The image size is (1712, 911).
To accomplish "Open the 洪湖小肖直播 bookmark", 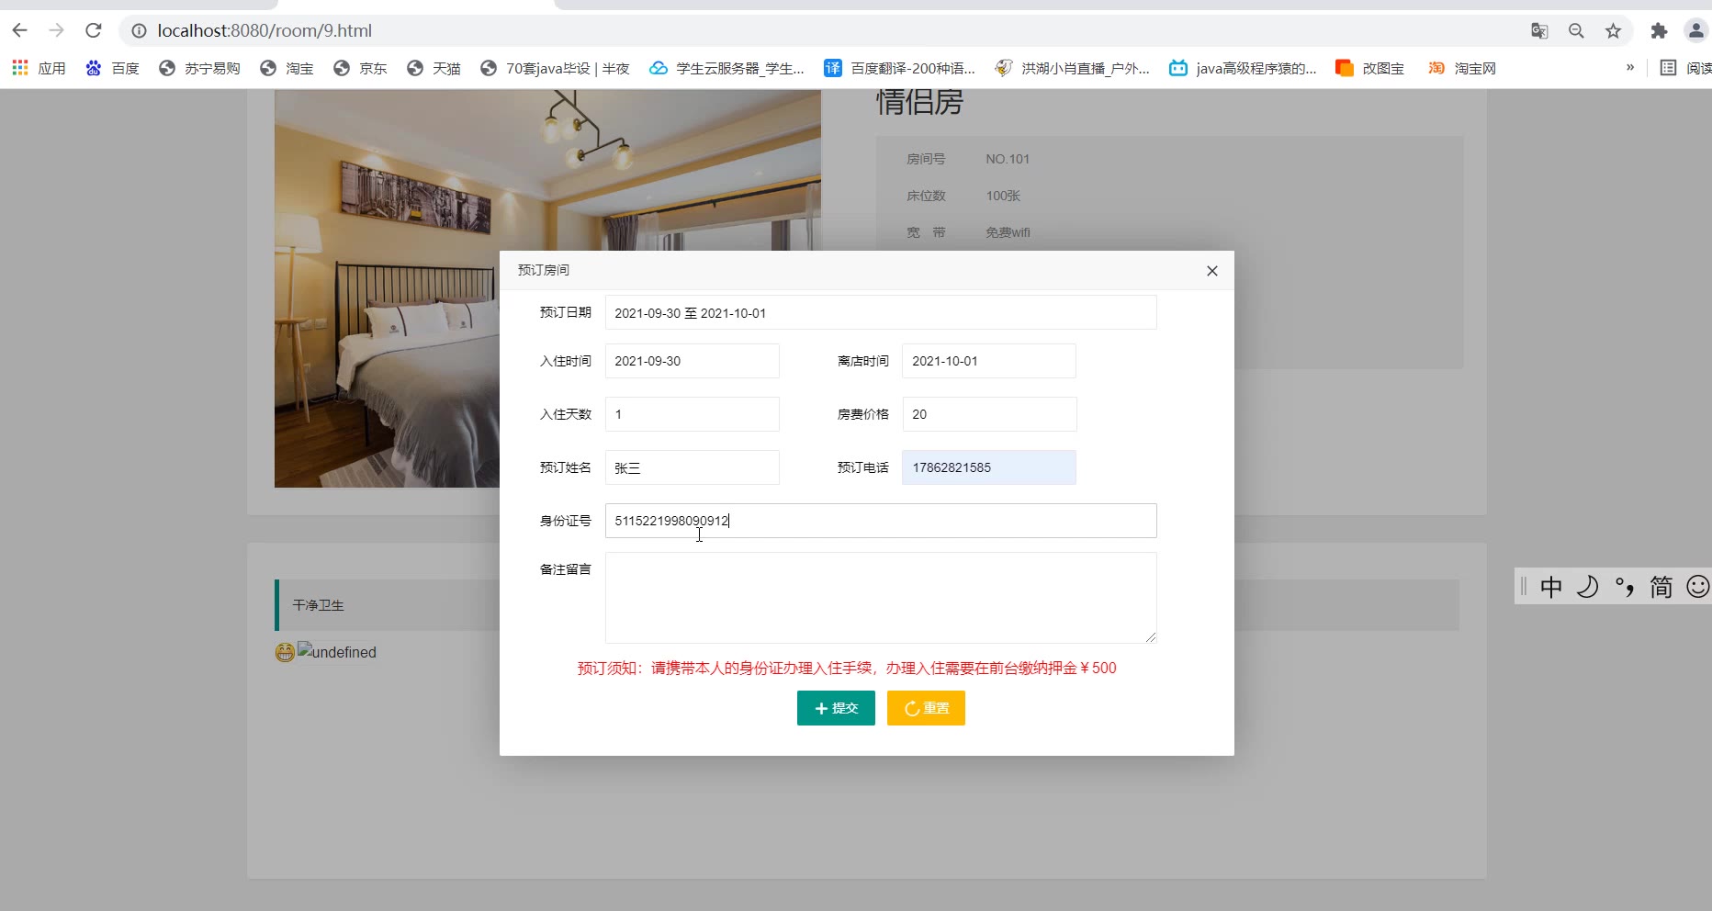I will click(x=1072, y=68).
